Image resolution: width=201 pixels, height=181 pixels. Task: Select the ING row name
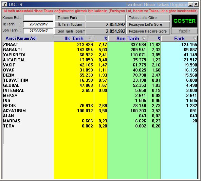(7, 100)
